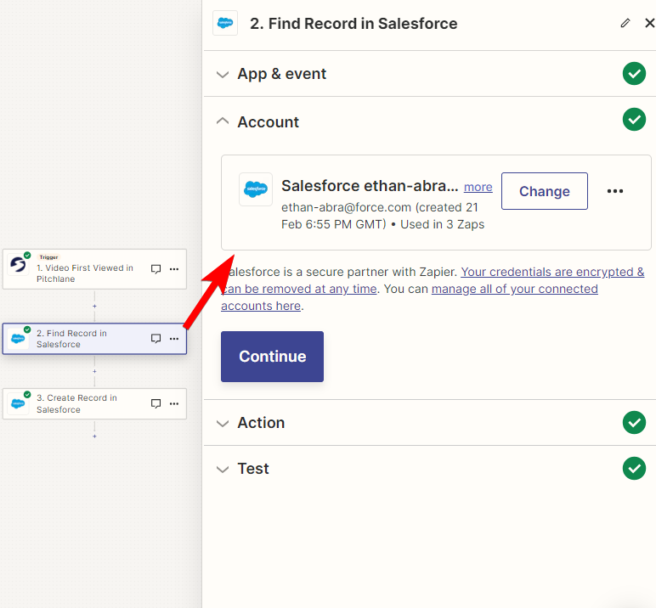Click the Change account button
The height and width of the screenshot is (608, 656).
coord(545,191)
